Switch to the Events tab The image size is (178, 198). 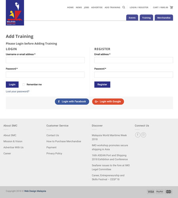132,18
